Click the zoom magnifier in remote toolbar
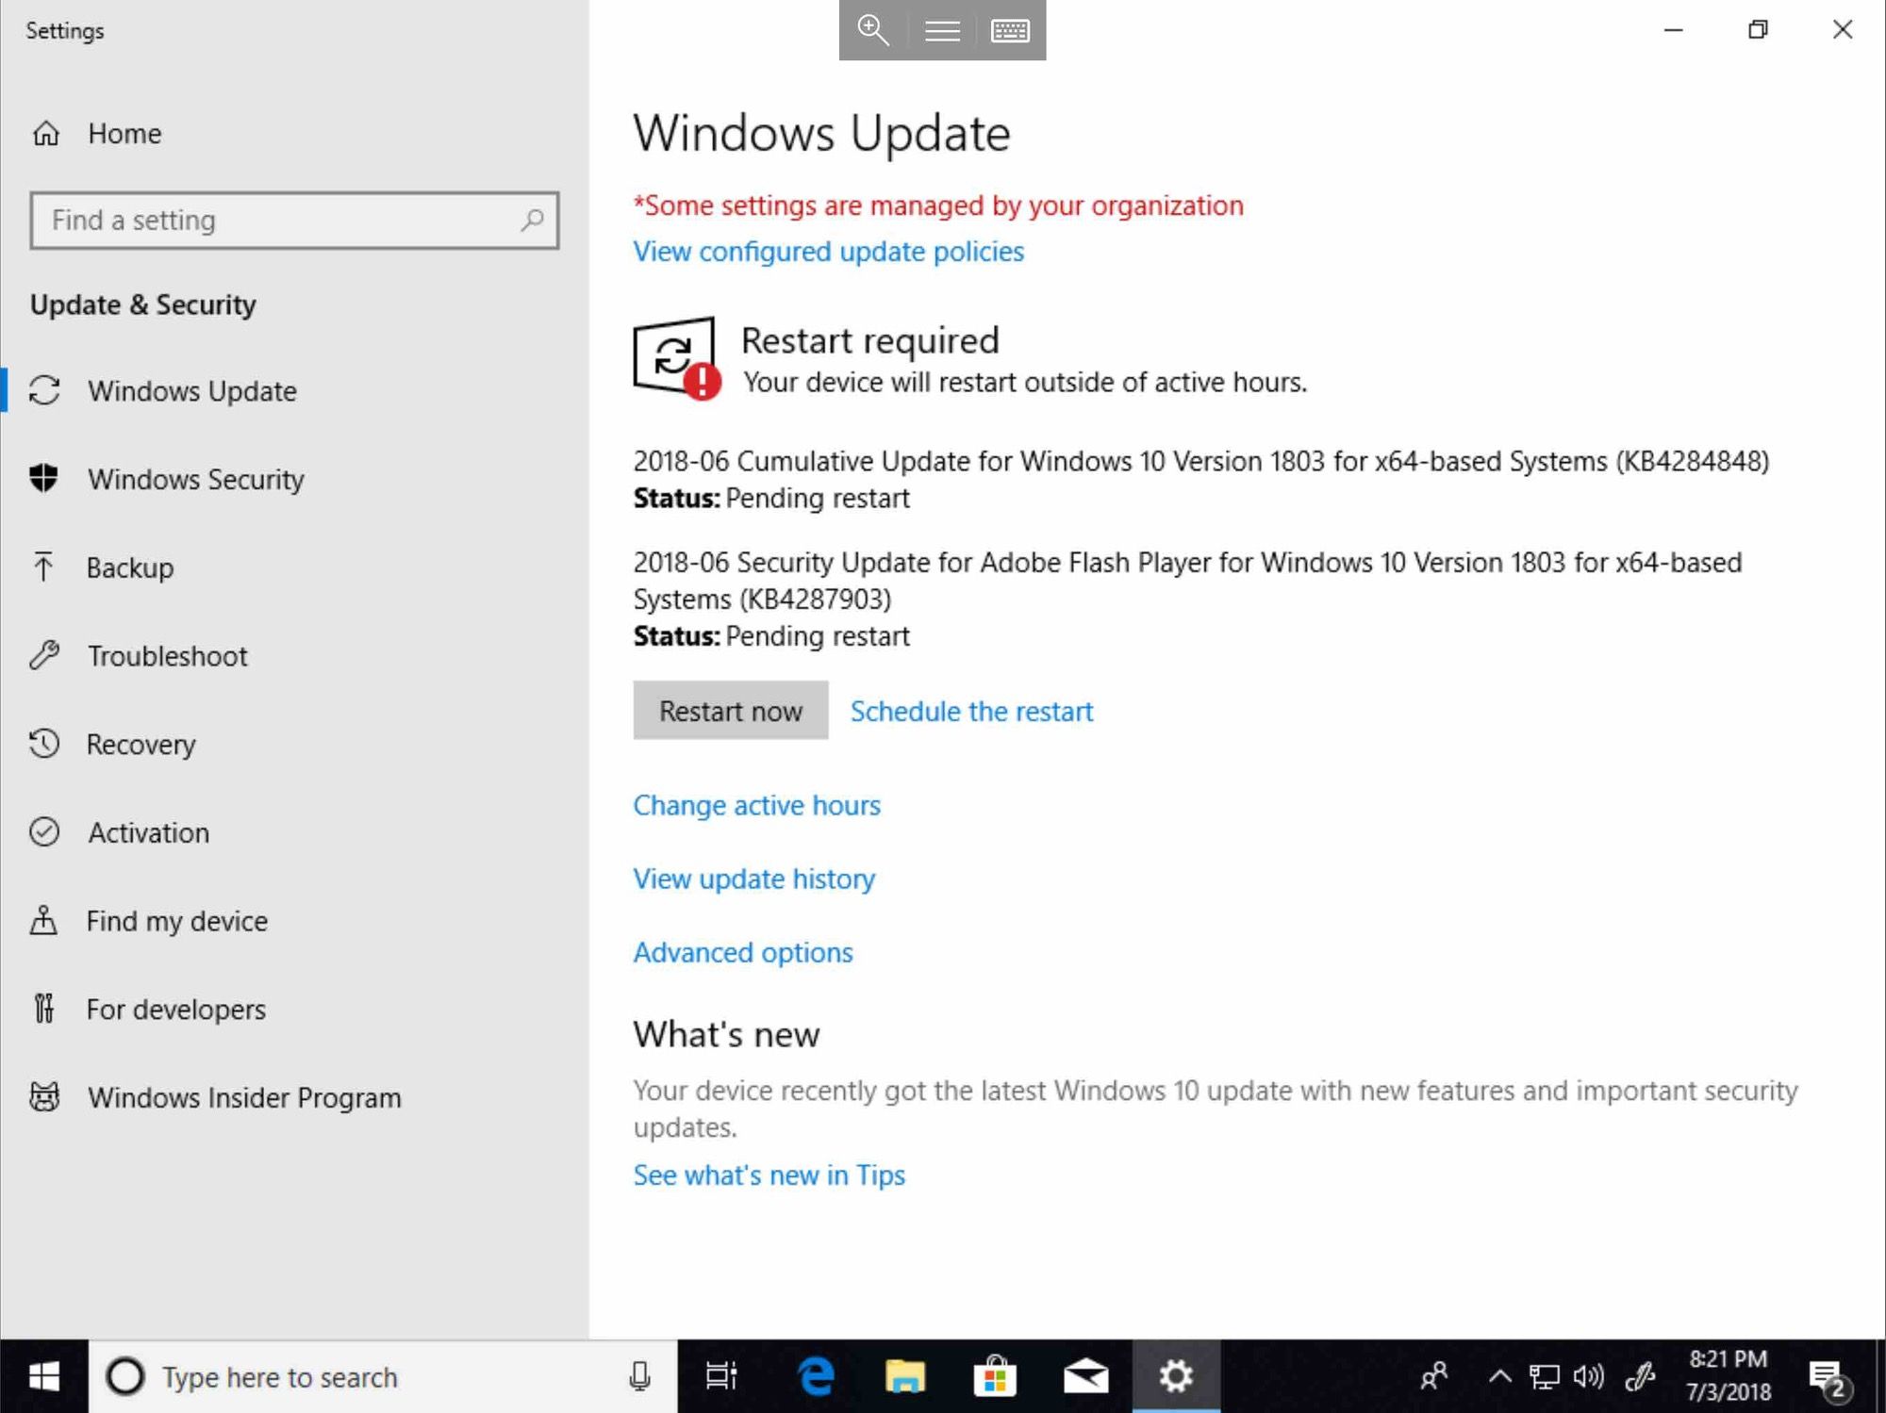Image resolution: width=1886 pixels, height=1413 pixels. pos(873,30)
